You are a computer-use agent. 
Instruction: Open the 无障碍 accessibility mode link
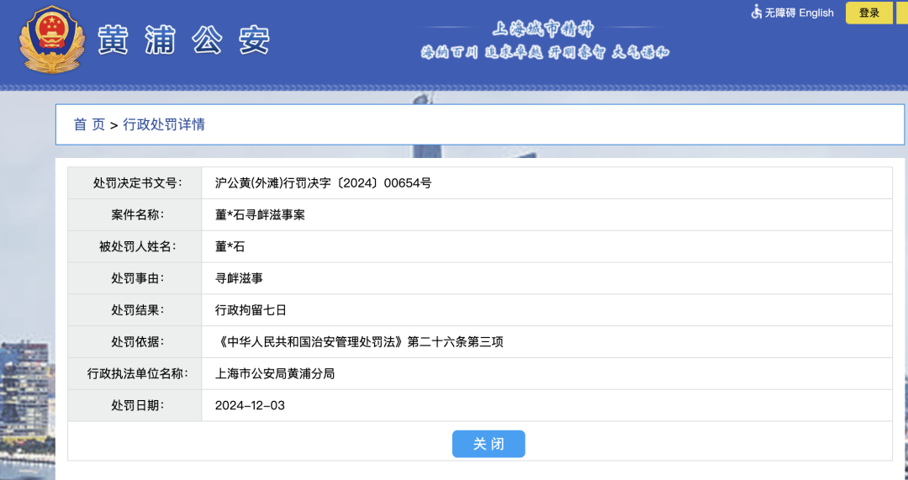pos(779,13)
